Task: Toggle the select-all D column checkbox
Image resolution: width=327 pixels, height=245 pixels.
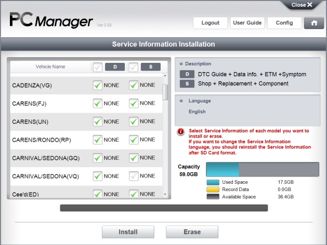Action: click(x=97, y=67)
